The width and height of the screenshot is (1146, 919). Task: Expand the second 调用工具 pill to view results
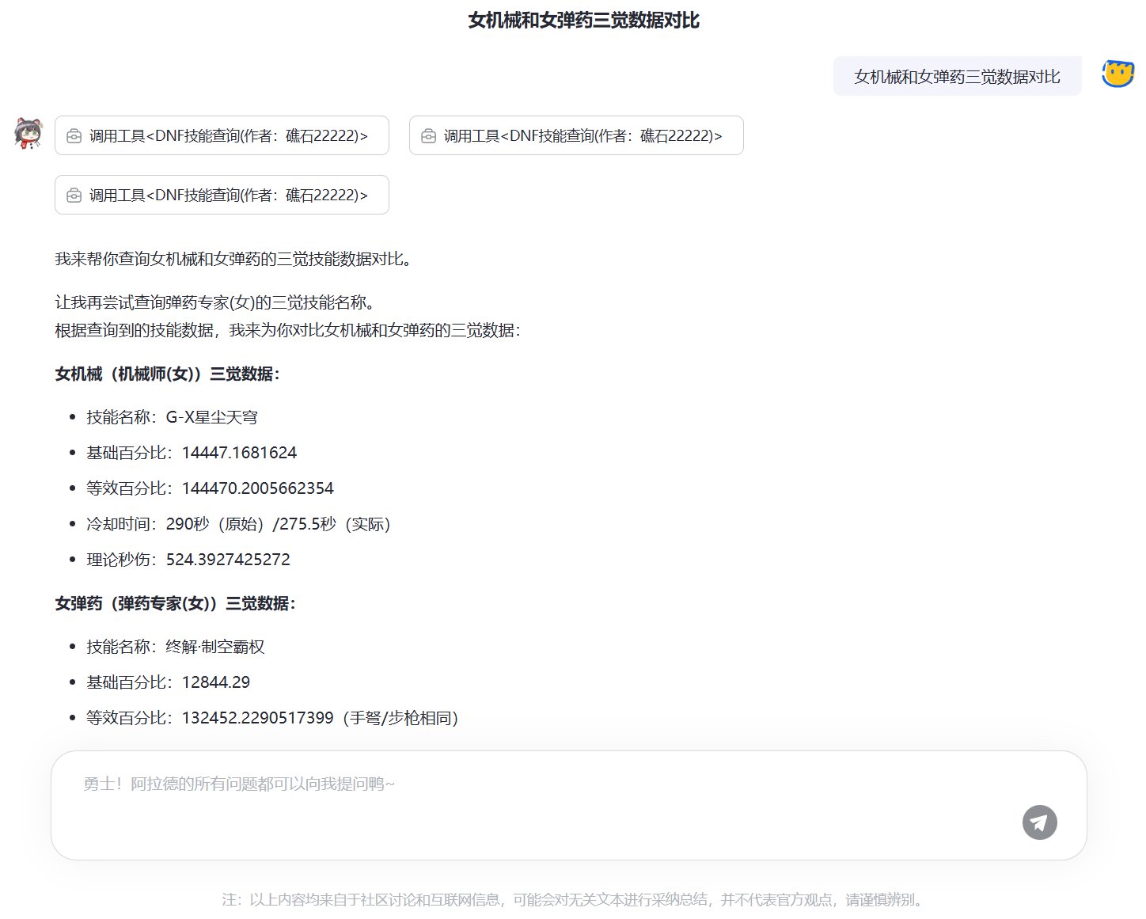(575, 135)
